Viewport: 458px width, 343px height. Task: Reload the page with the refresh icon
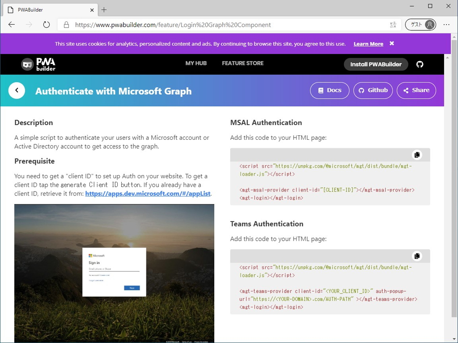tap(47, 25)
